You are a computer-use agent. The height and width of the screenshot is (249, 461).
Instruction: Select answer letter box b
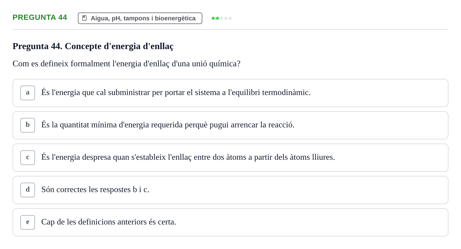click(28, 125)
